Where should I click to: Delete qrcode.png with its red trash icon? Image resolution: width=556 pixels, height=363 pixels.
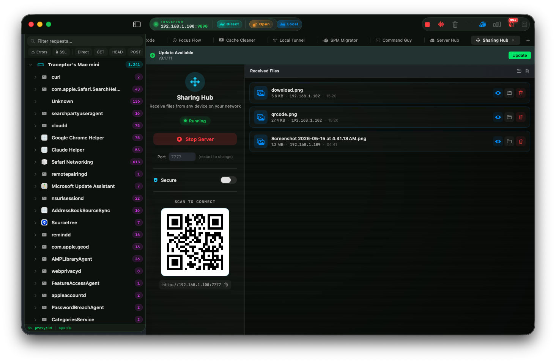pyautogui.click(x=521, y=117)
